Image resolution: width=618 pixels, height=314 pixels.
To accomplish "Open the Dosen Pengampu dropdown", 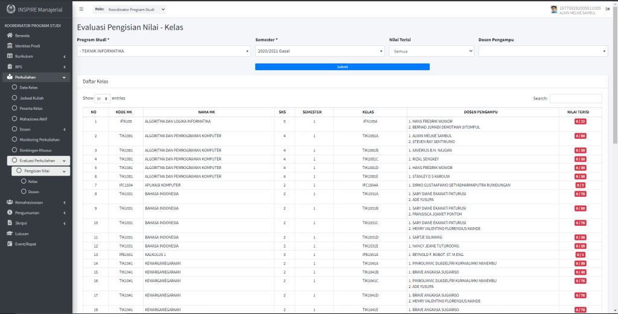I will tap(543, 51).
